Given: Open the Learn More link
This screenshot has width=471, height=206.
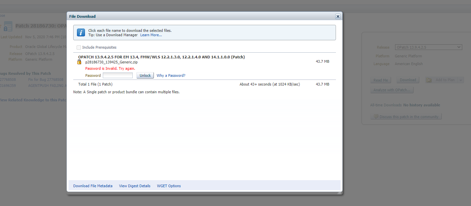Looking at the screenshot, I should [151, 35].
